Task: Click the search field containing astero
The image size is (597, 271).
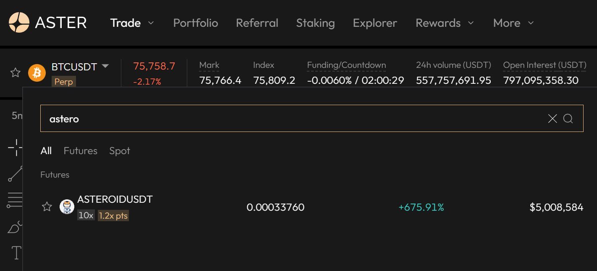Action: click(290, 119)
